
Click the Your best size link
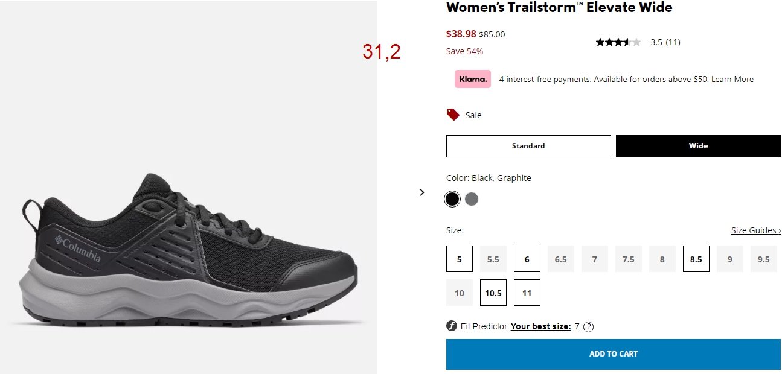(540, 326)
